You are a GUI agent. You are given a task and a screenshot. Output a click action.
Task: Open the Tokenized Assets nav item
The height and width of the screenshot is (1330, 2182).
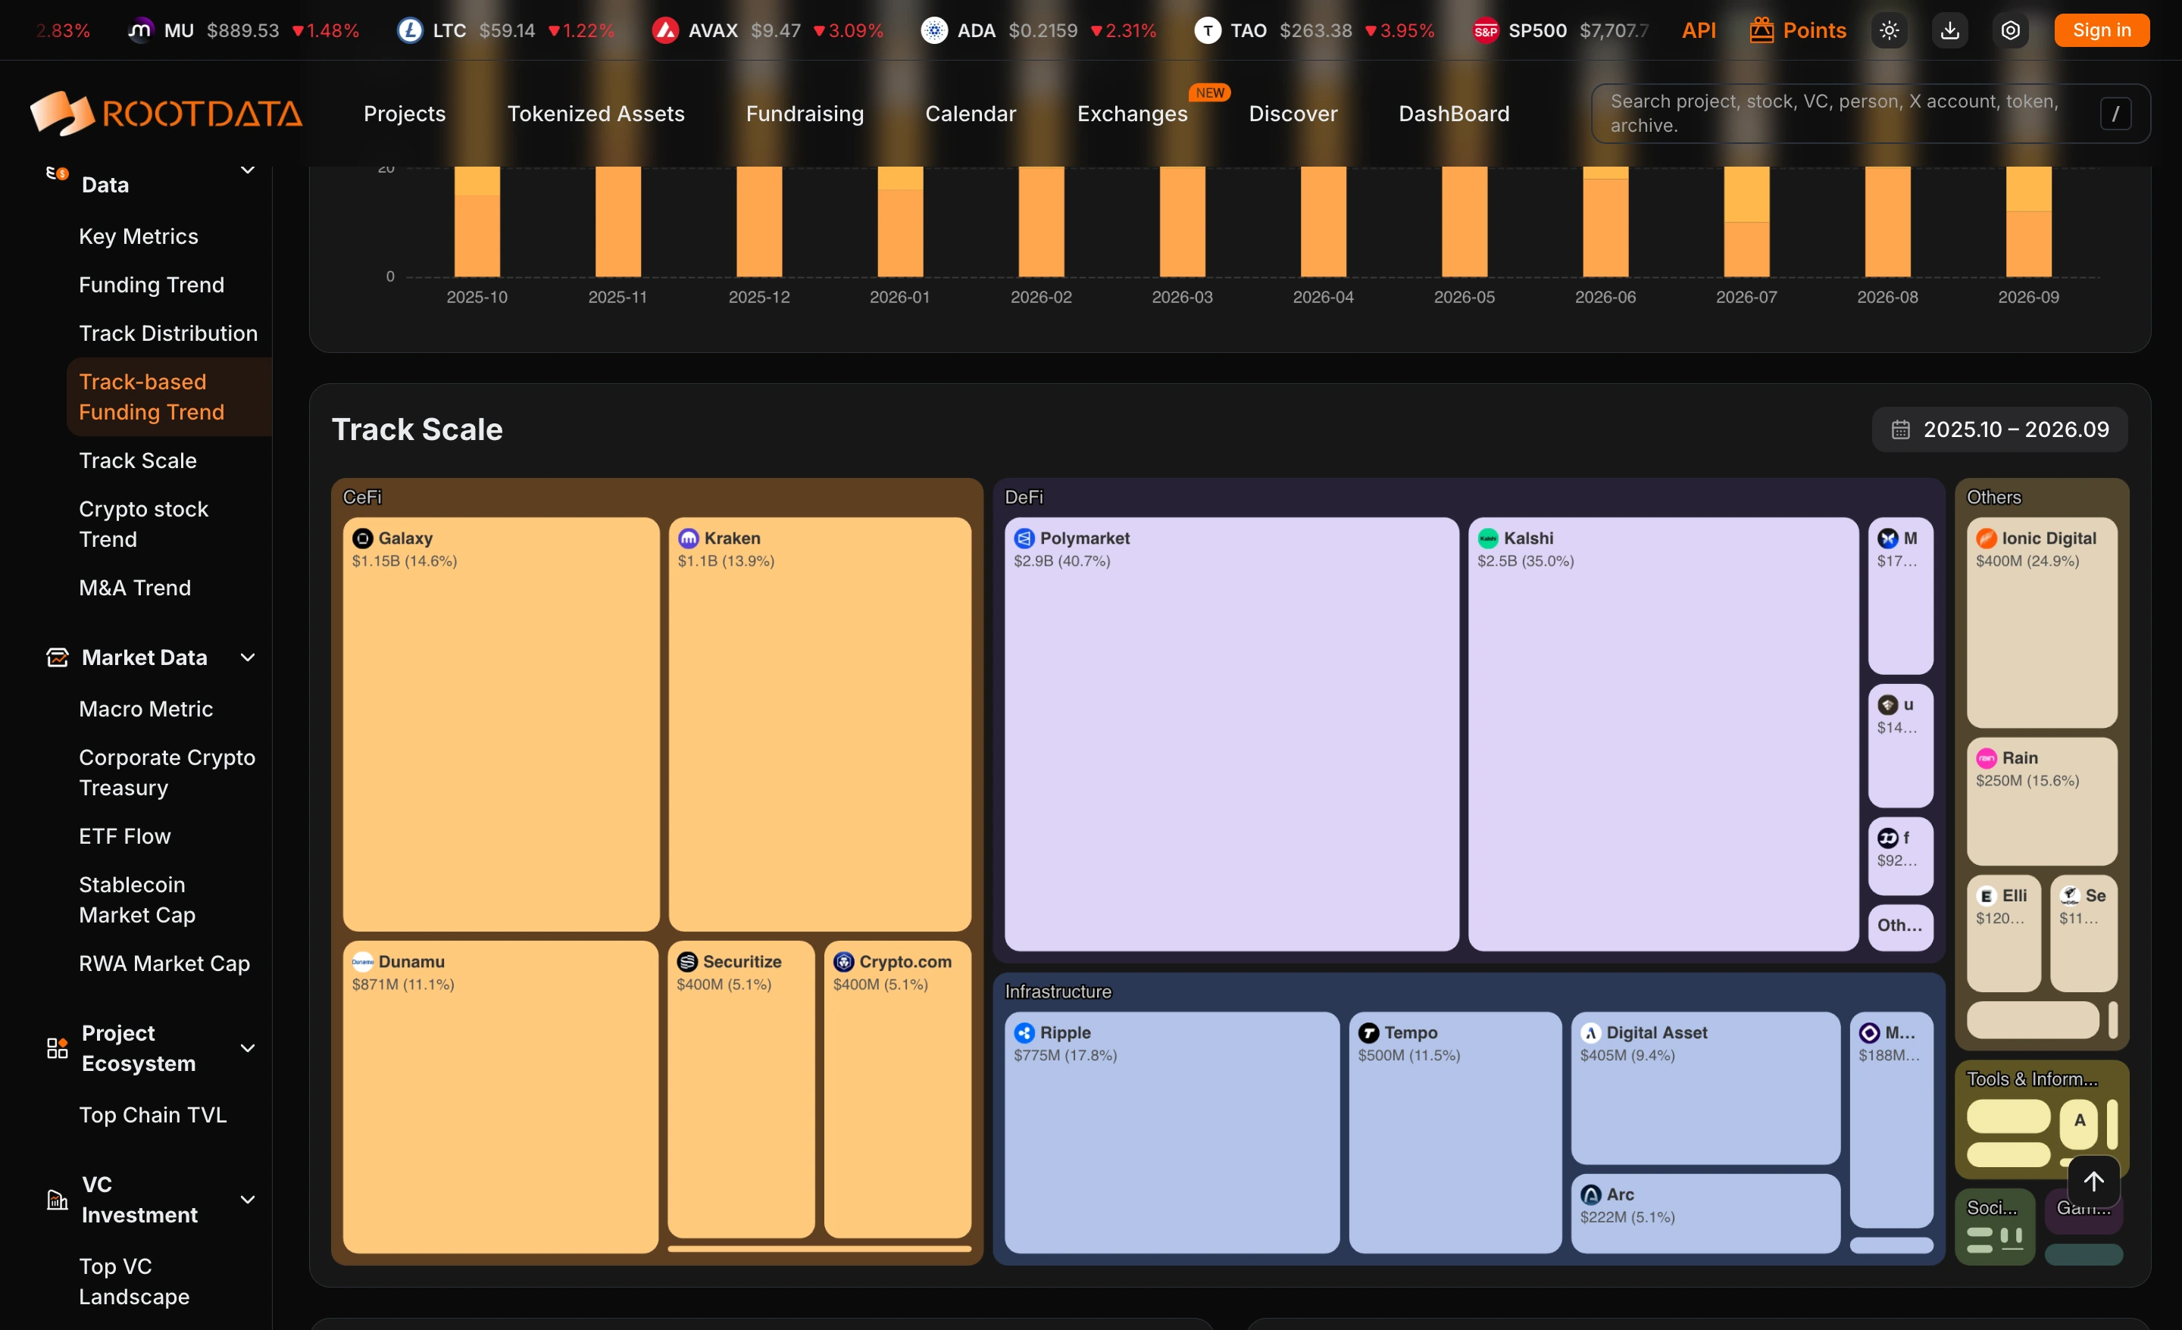pyautogui.click(x=596, y=114)
